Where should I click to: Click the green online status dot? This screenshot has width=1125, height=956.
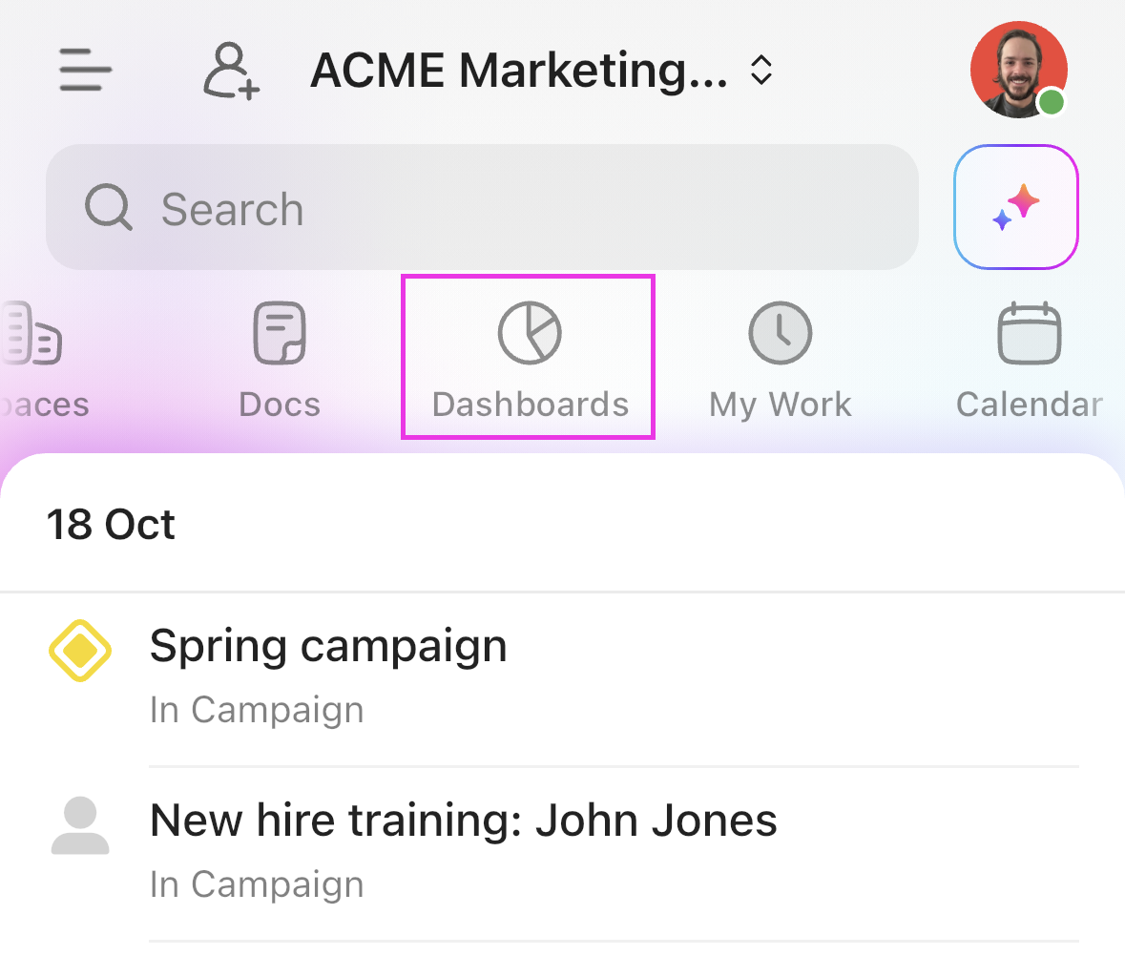(x=1051, y=102)
